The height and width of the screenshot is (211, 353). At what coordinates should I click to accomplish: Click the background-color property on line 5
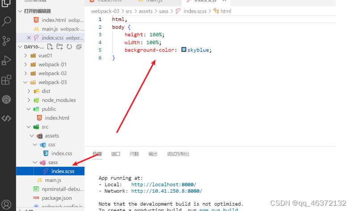149,50
